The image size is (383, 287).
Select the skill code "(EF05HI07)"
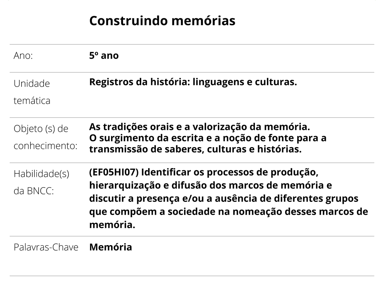(x=114, y=172)
